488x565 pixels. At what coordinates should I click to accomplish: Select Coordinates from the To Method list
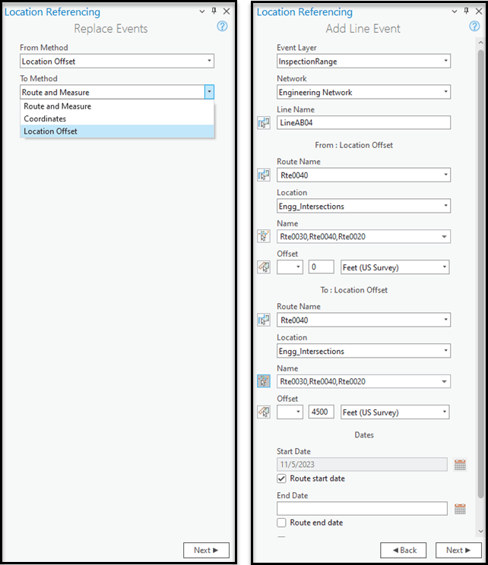(45, 119)
